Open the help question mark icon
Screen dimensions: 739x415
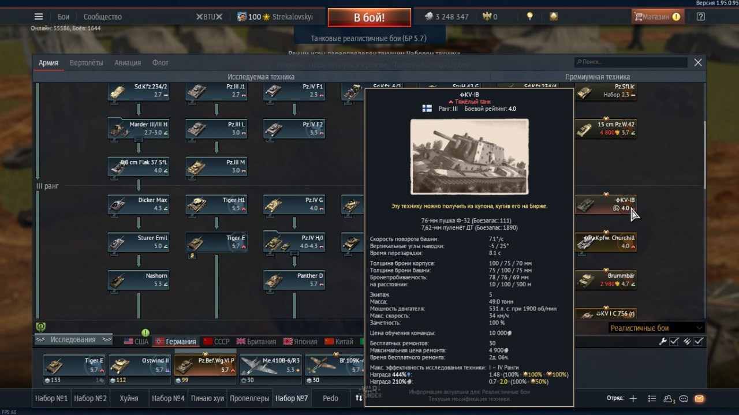(x=701, y=17)
